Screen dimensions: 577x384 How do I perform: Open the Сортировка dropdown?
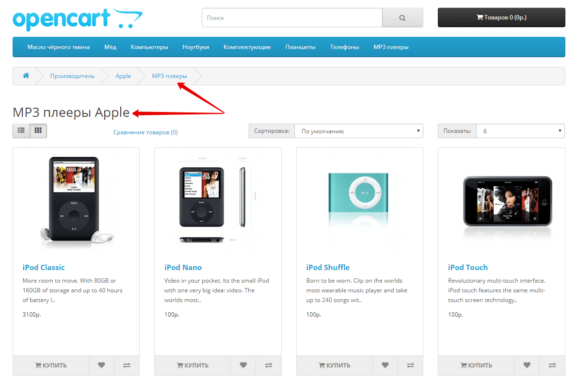(x=358, y=131)
